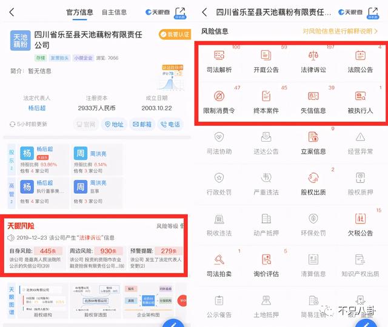Open the rating curve chart thumbnail
This screenshot has height=327, width=388.
click(x=171, y=78)
